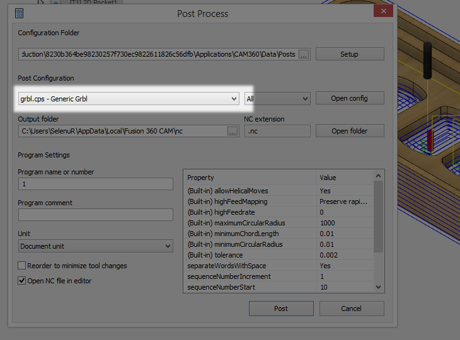Open the grbl.cps post configuration dropdown
Viewport: 460px width, 340px height.
tap(234, 99)
